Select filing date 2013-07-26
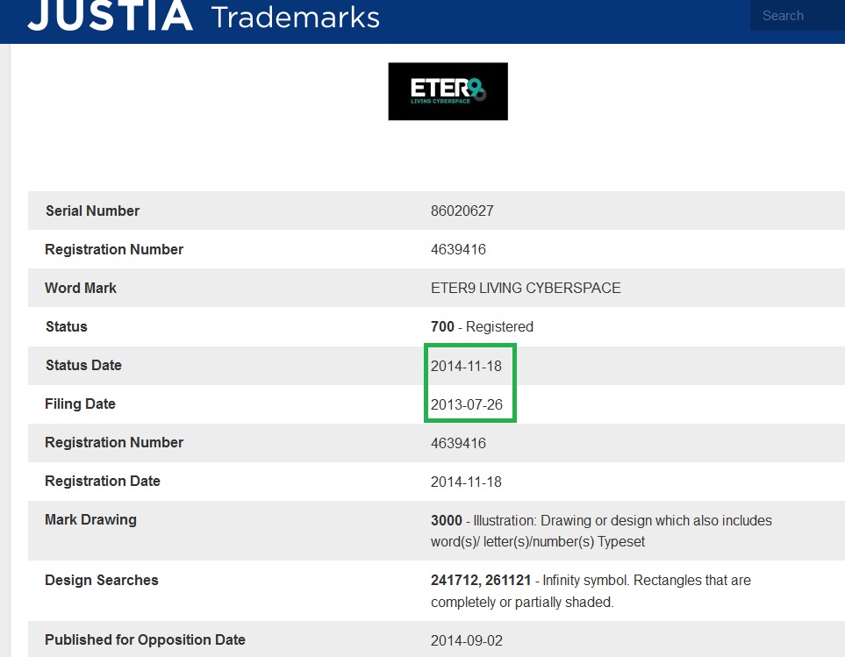 [x=467, y=405]
